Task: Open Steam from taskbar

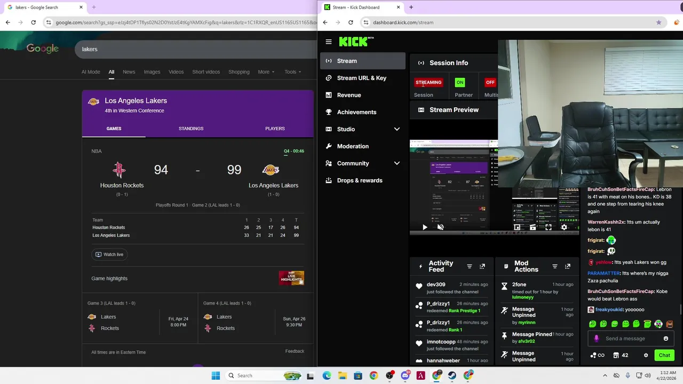Action: 452,375
